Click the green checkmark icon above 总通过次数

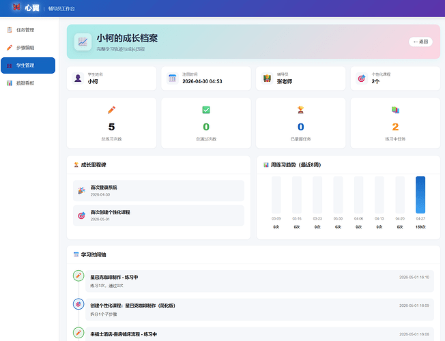(x=206, y=110)
